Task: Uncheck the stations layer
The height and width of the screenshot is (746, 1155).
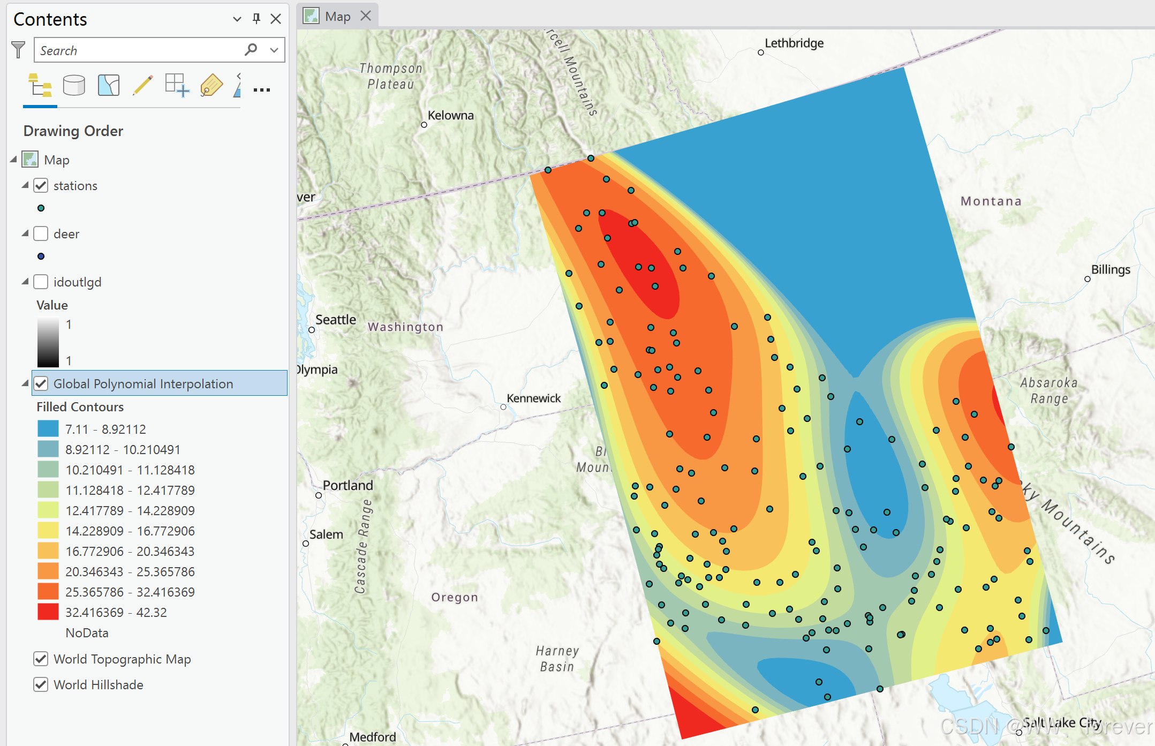Action: (x=41, y=185)
